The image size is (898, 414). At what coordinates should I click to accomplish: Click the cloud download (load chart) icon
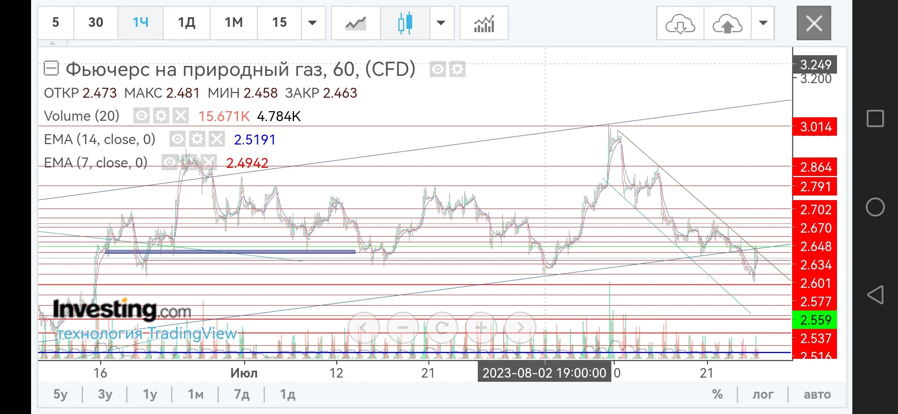[x=680, y=23]
